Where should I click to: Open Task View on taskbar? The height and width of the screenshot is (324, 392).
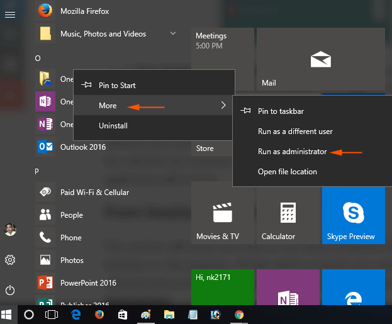52,315
